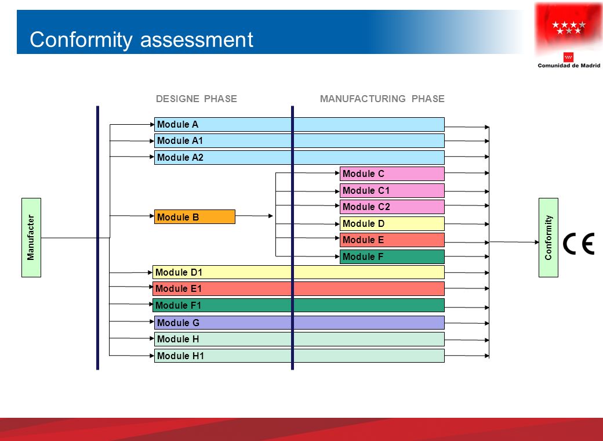
Task: Click the Conformity assessment title
Action: coord(141,39)
